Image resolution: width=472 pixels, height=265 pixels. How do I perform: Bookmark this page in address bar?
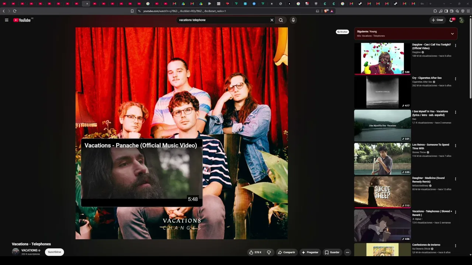tap(132, 11)
